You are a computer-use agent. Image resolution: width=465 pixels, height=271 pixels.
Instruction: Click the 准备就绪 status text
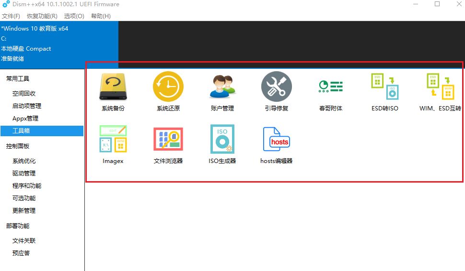12,58
